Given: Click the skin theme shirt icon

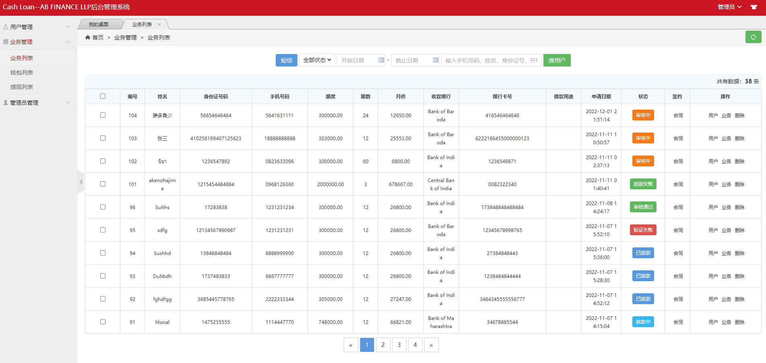Looking at the screenshot, I should [x=754, y=7].
